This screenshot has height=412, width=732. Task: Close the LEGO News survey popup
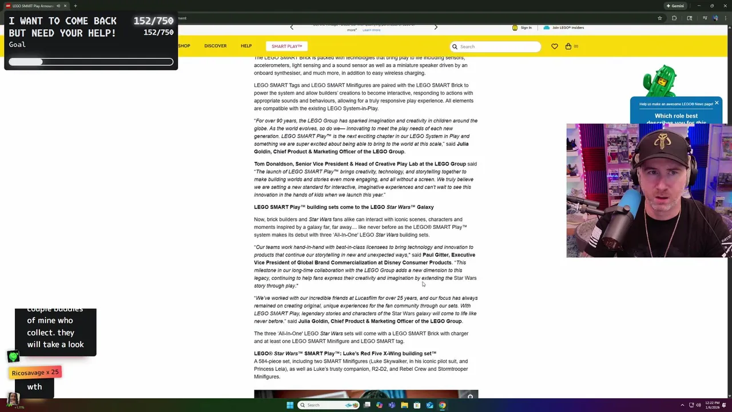[x=717, y=103]
